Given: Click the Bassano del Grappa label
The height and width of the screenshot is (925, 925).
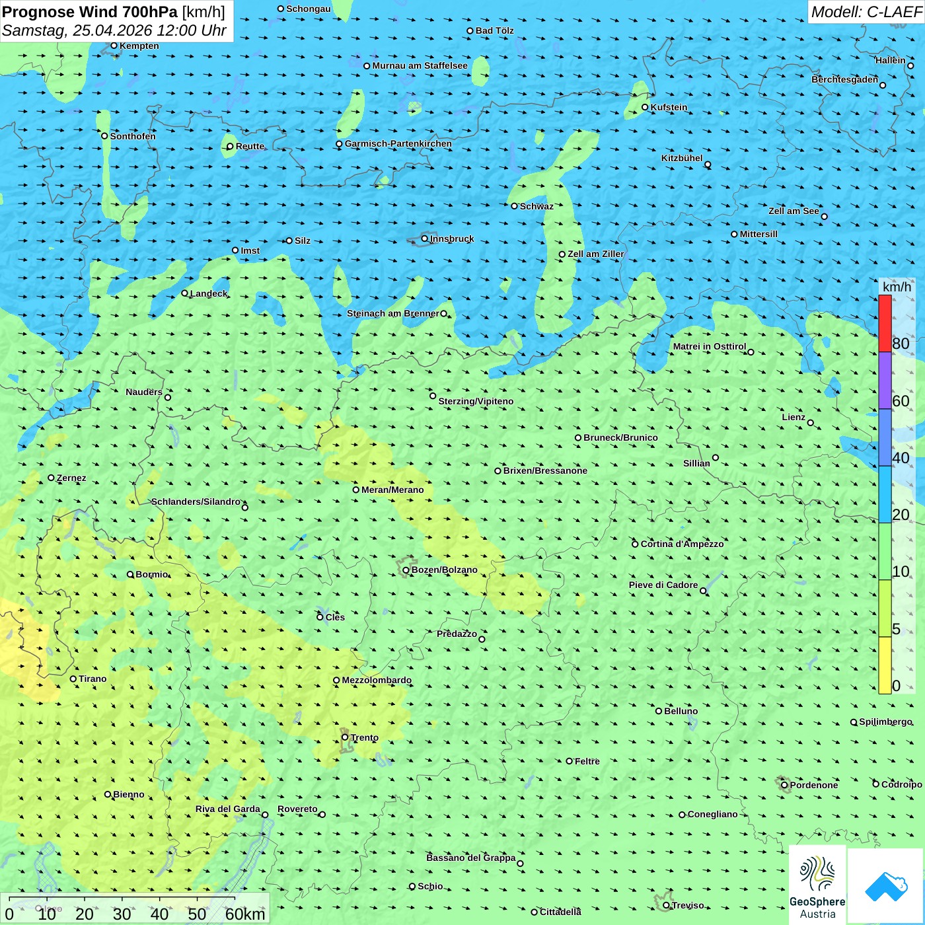Looking at the screenshot, I should [470, 858].
